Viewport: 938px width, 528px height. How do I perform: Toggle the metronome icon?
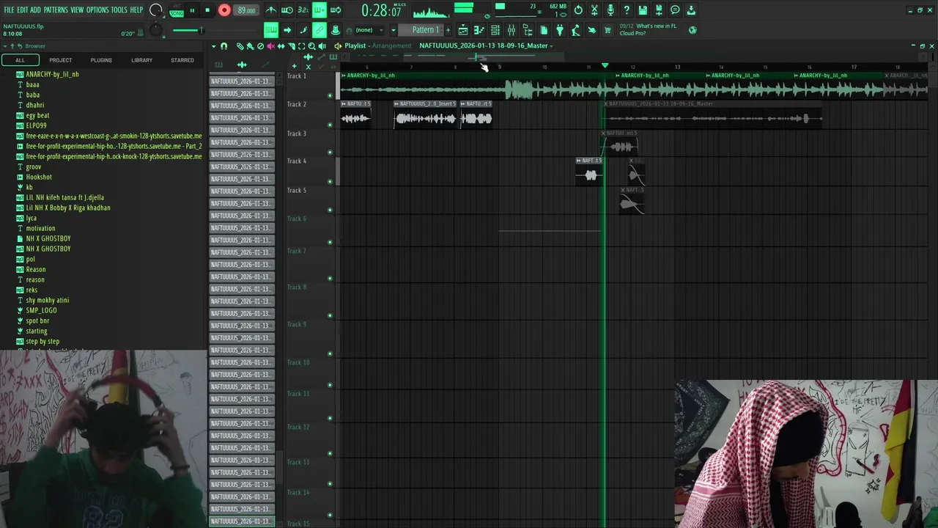[x=271, y=10]
